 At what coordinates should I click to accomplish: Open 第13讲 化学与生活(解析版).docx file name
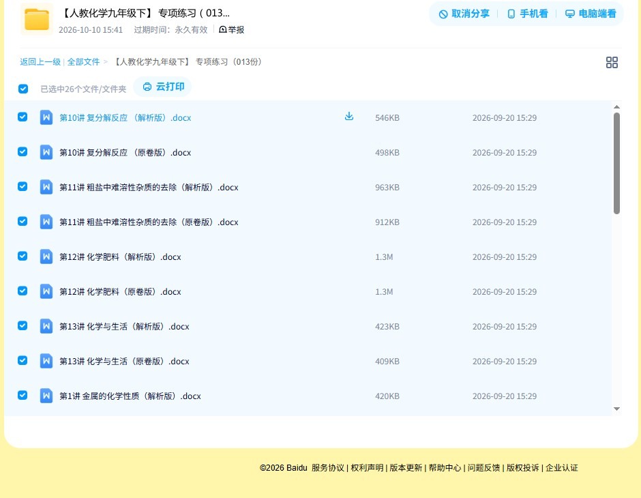coord(124,326)
